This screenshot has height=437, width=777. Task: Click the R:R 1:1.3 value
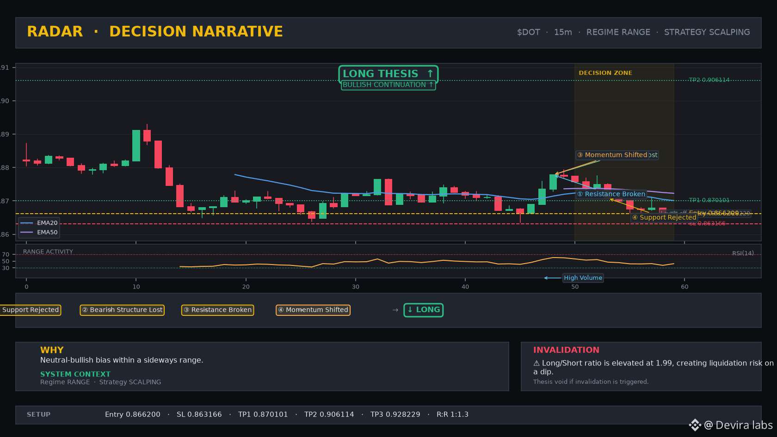click(453, 414)
